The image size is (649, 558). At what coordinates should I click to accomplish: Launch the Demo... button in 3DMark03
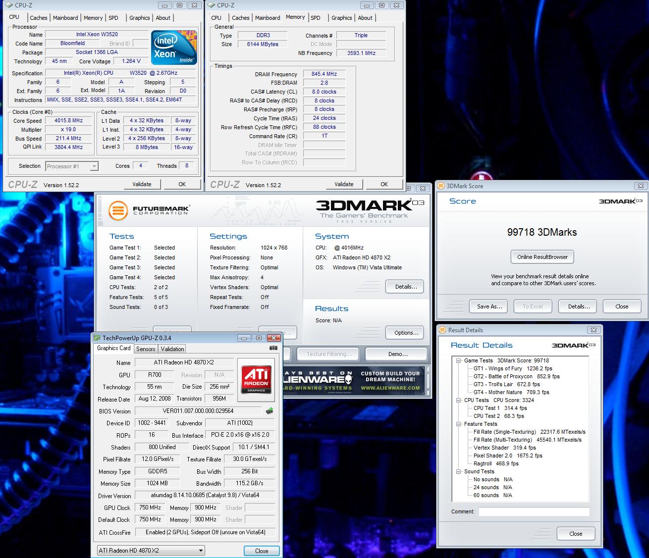click(397, 354)
